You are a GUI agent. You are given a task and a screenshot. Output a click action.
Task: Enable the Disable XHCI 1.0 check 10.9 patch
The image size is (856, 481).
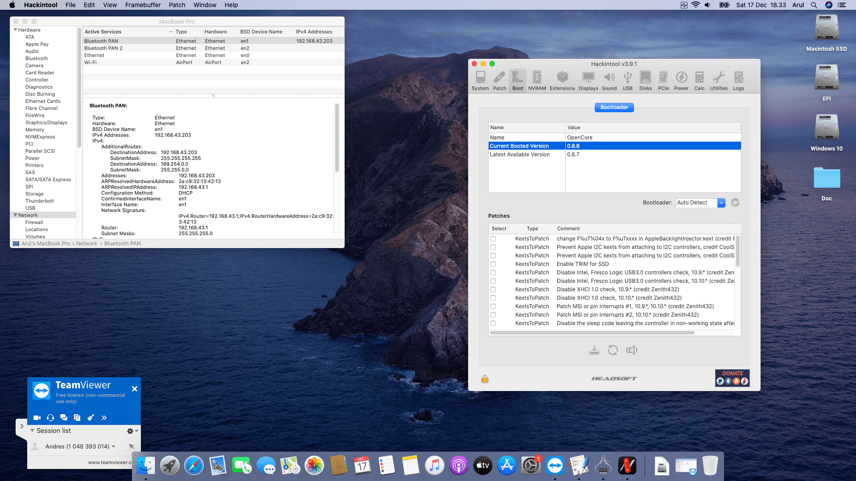pos(493,289)
